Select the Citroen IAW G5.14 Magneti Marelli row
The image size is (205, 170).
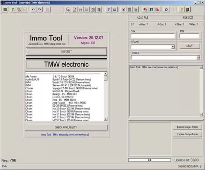[65, 91]
